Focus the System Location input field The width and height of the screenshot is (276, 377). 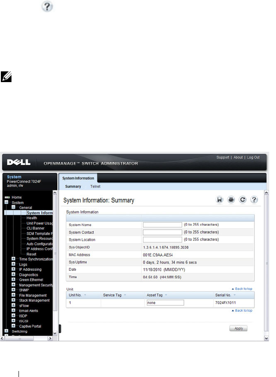coord(162,240)
